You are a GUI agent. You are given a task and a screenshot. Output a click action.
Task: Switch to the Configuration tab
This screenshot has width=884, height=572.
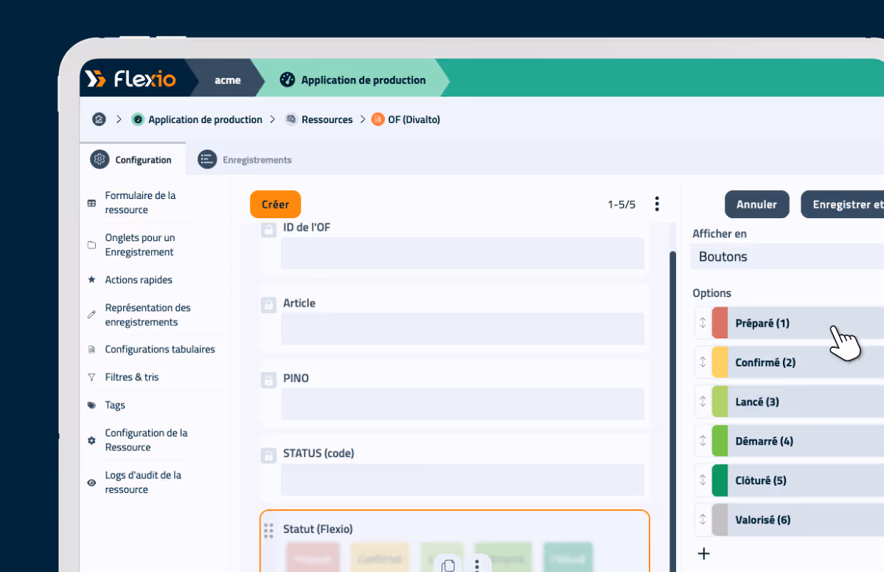click(x=133, y=159)
